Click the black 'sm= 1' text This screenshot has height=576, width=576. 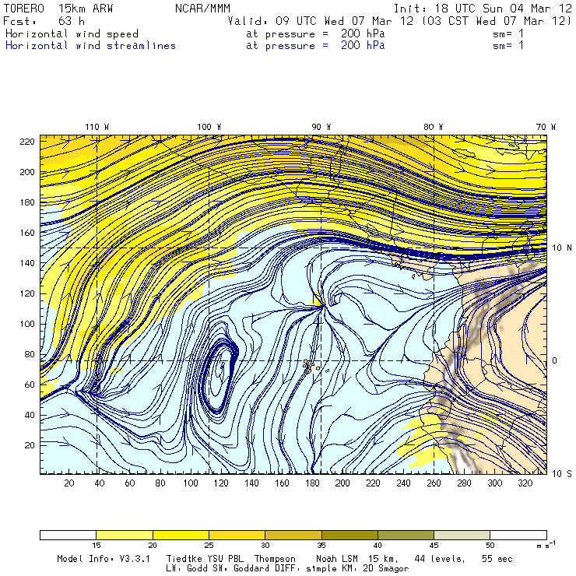coord(508,33)
